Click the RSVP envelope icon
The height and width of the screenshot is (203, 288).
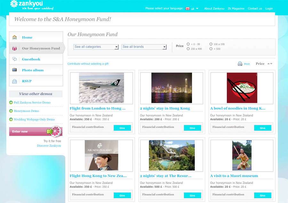pos(14,81)
